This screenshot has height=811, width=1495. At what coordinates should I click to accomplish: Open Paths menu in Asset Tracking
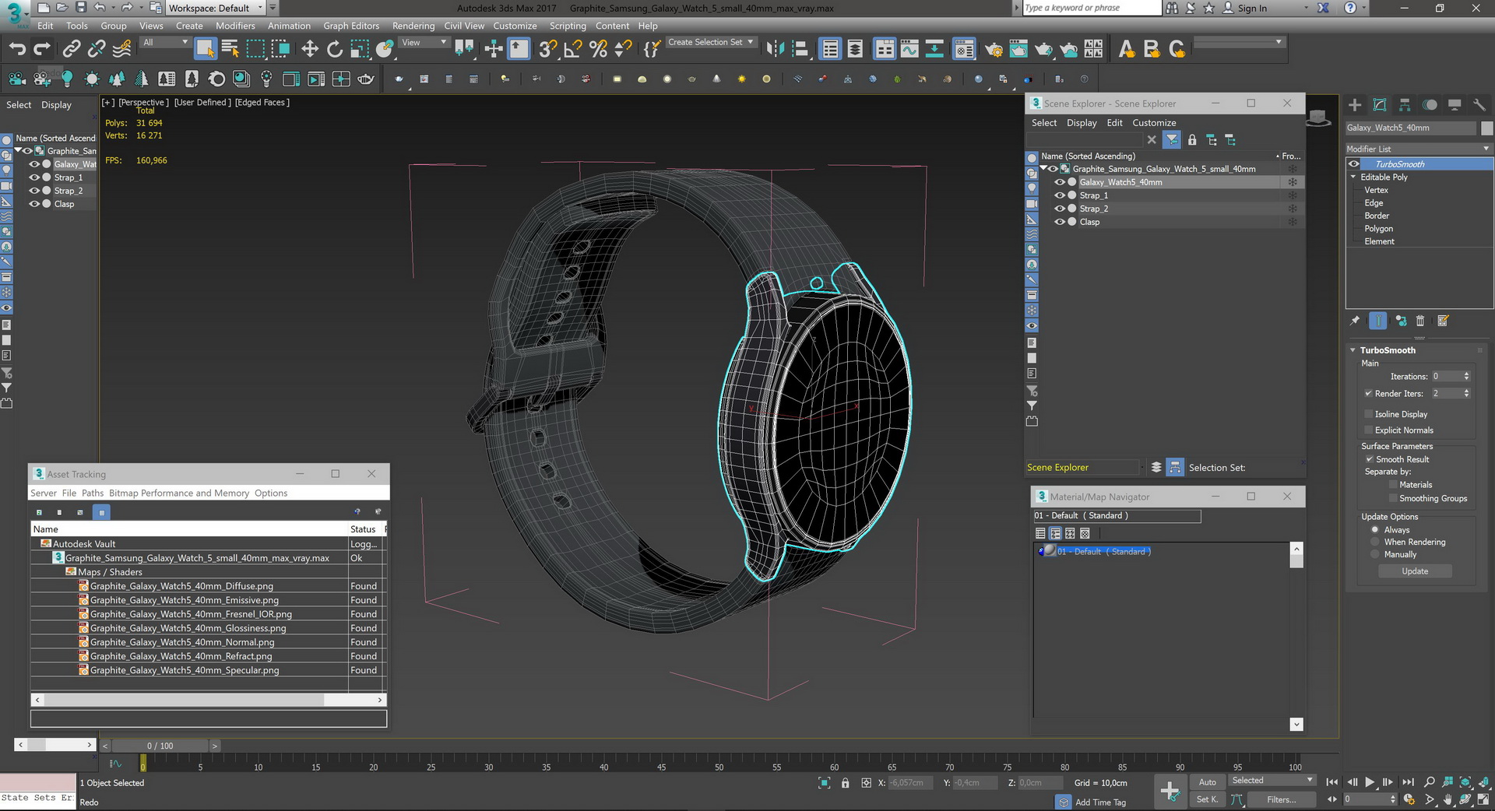(93, 493)
